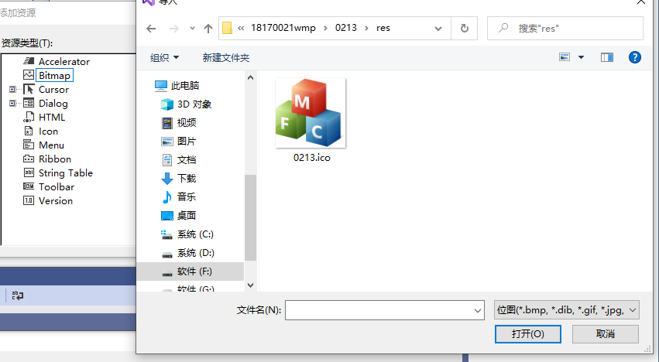This screenshot has height=362, width=659.
Task: Select the Menu resource type icon
Action: pyautogui.click(x=29, y=145)
